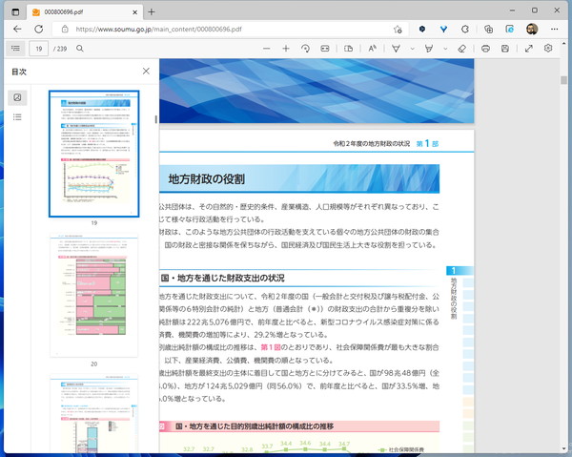The image size is (572, 457).
Task: Toggle the table of contents sidebar button
Action: (x=15, y=48)
